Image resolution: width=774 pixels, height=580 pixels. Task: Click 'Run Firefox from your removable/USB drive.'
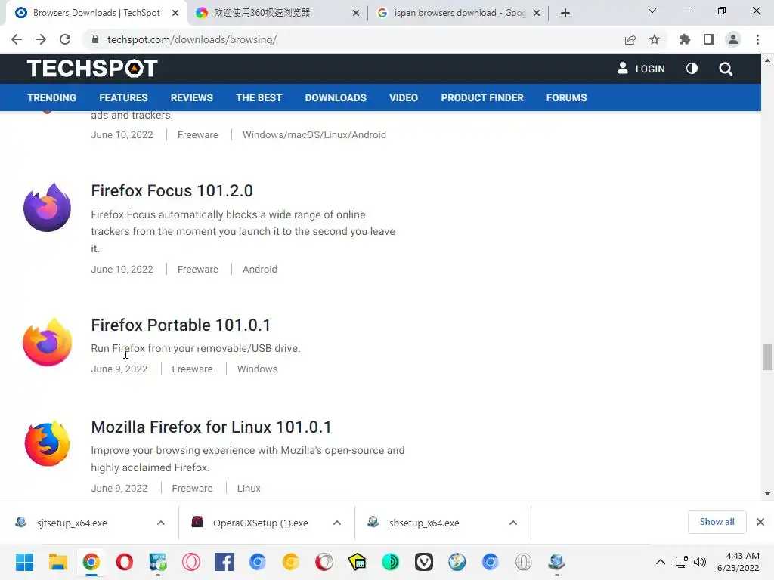pyautogui.click(x=196, y=348)
